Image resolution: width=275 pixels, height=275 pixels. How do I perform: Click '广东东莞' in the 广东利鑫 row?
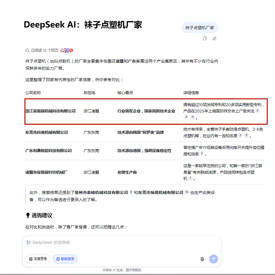[x=91, y=151]
